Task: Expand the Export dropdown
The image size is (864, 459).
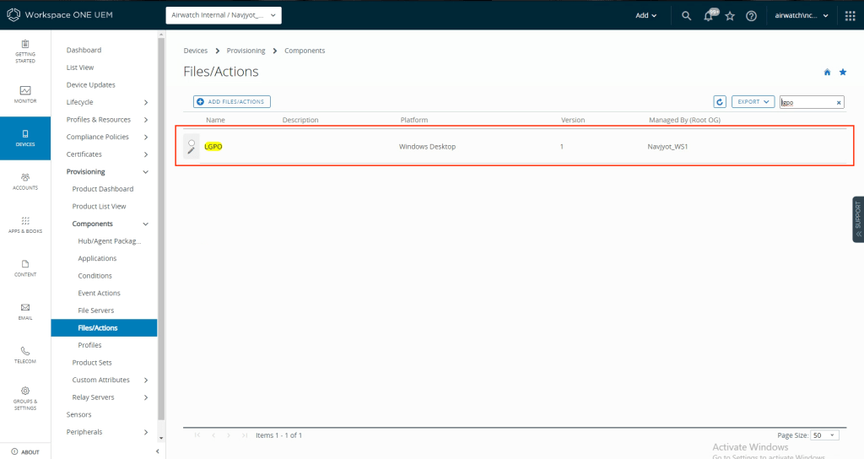Action: tap(753, 102)
